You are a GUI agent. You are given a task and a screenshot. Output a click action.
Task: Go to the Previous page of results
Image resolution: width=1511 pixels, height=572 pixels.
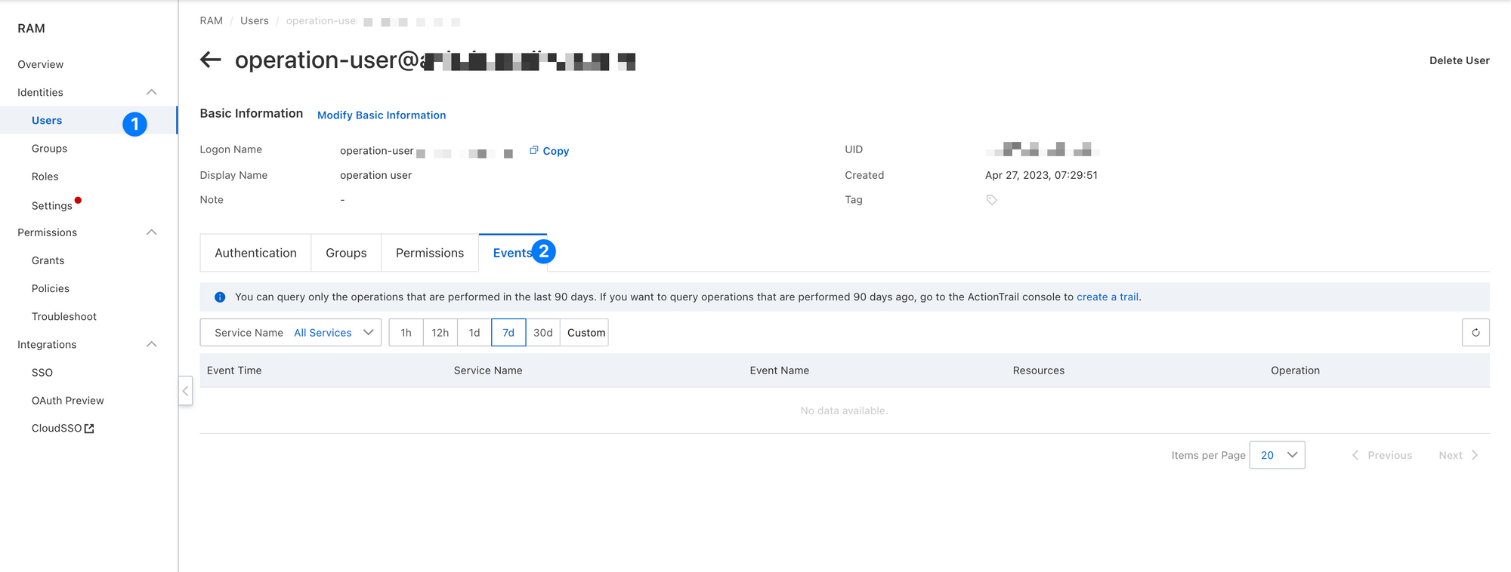tap(1382, 455)
